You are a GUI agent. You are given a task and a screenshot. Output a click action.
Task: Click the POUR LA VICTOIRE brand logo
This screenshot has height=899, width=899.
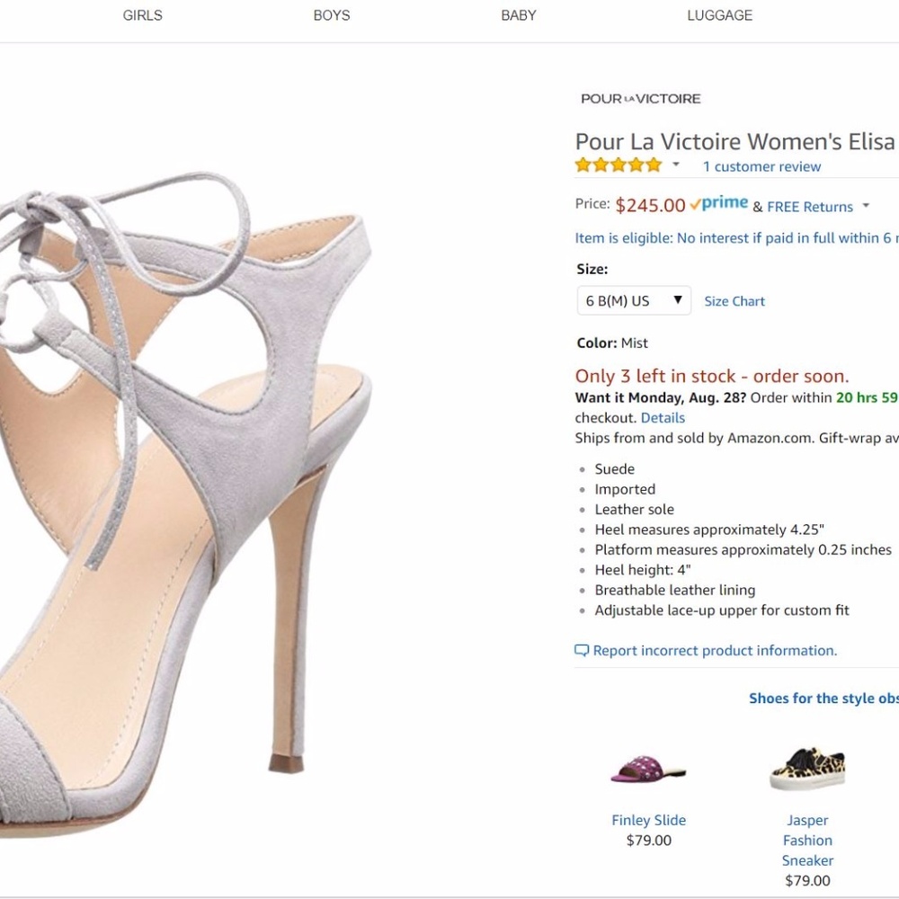(640, 98)
